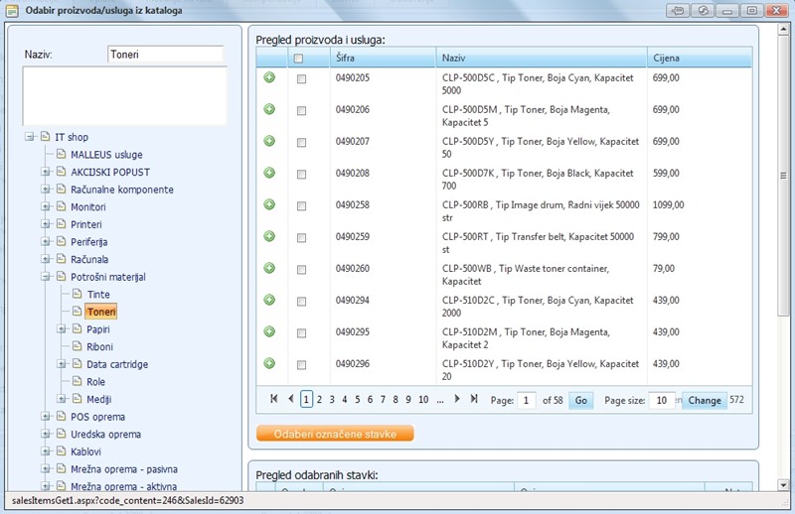
Task: Select the POS oprema category
Action: pyautogui.click(x=97, y=417)
